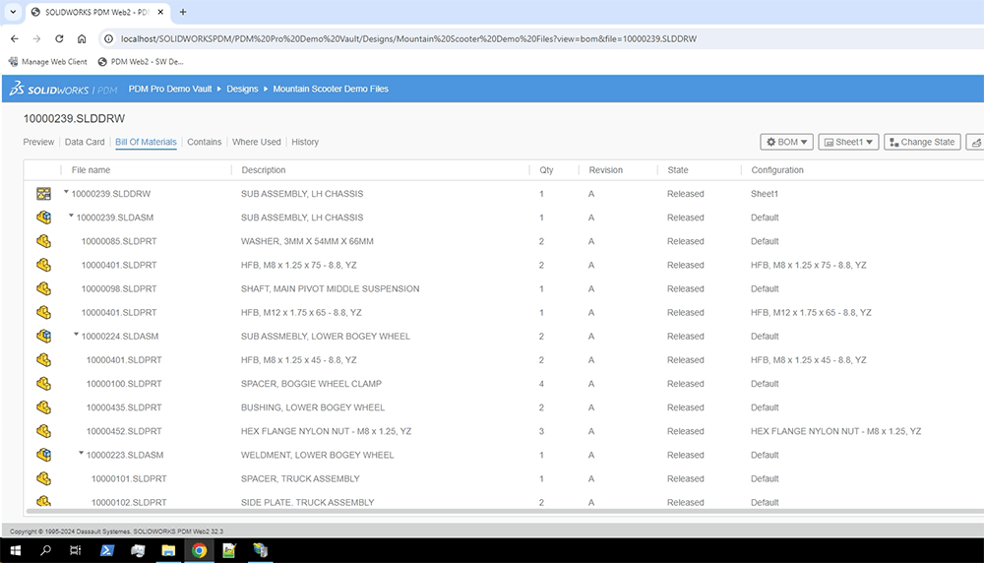Open the Sheet1 dropdown

pos(848,142)
